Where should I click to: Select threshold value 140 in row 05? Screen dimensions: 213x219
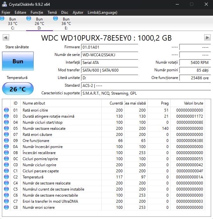click(x=165, y=128)
